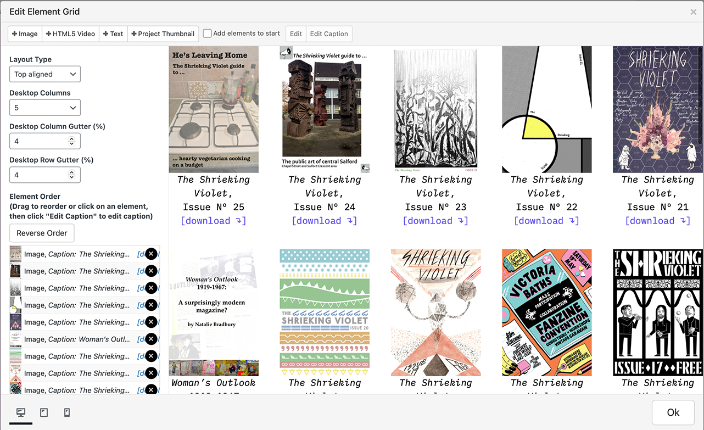Viewport: 704px width, 430px height.
Task: Adjust Desktop Column Gutter stepper
Action: click(x=71, y=141)
